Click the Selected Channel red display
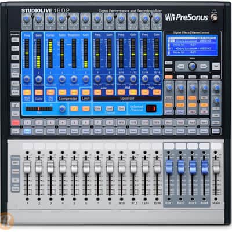Image resolution: width=232 pixels, height=232 pixels. 151,108
